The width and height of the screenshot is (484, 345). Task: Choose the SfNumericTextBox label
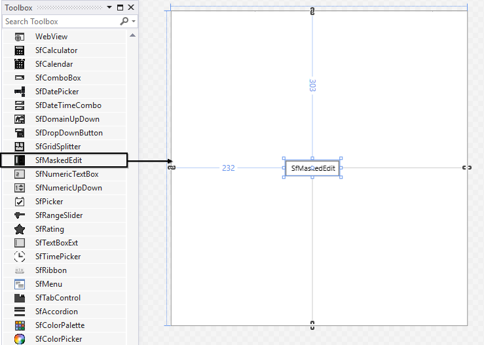[67, 174]
